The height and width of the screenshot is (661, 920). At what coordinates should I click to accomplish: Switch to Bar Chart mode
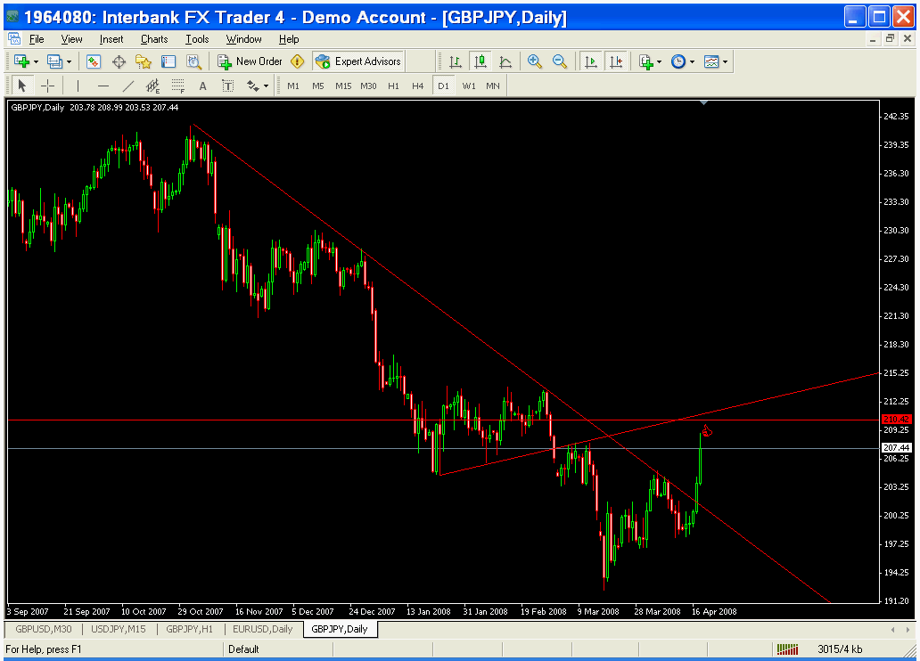[x=456, y=61]
